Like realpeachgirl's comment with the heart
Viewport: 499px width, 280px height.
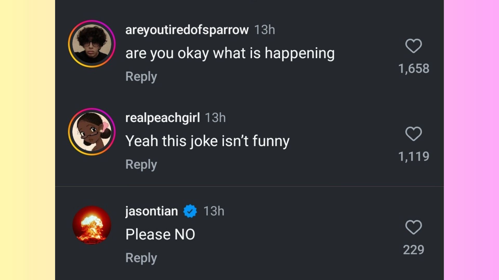pyautogui.click(x=413, y=134)
